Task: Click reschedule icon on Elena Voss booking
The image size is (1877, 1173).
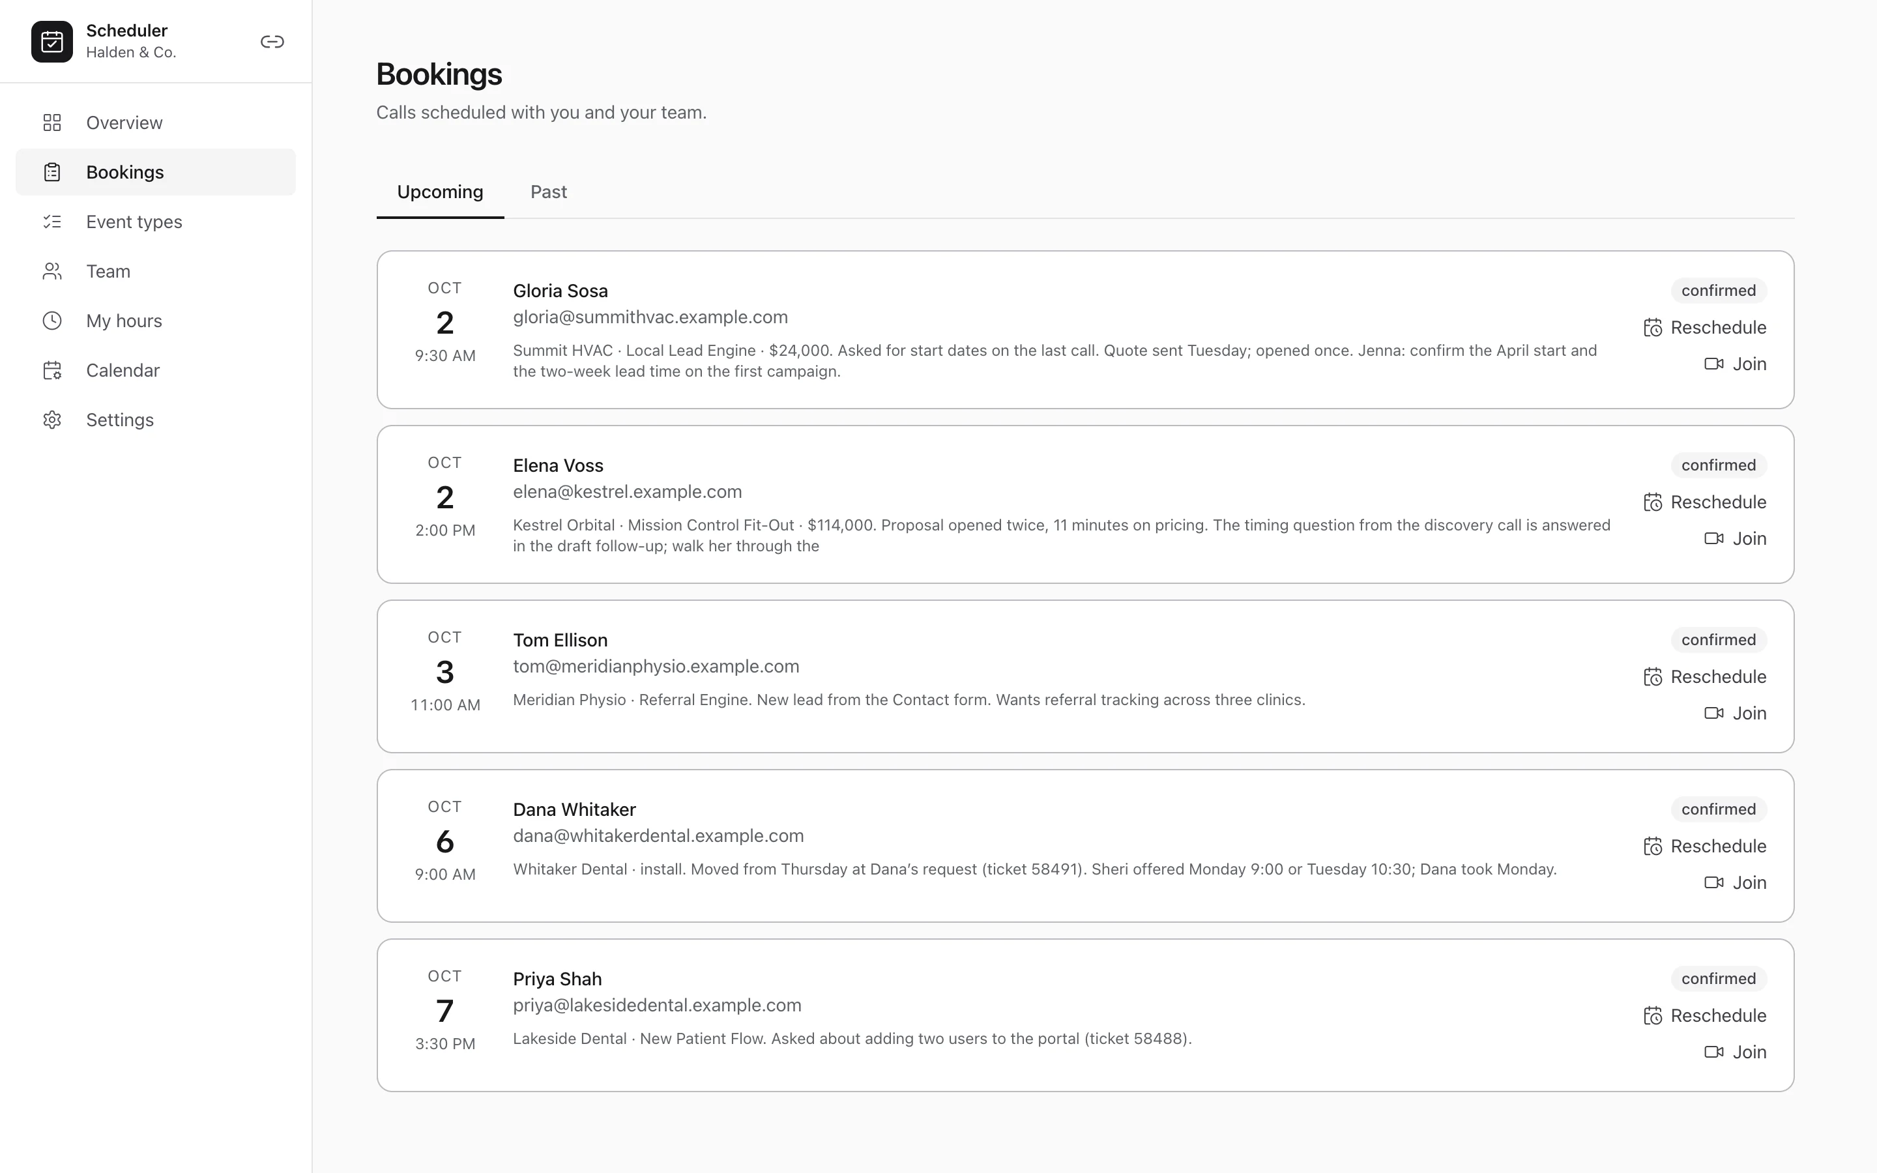Action: click(x=1653, y=502)
